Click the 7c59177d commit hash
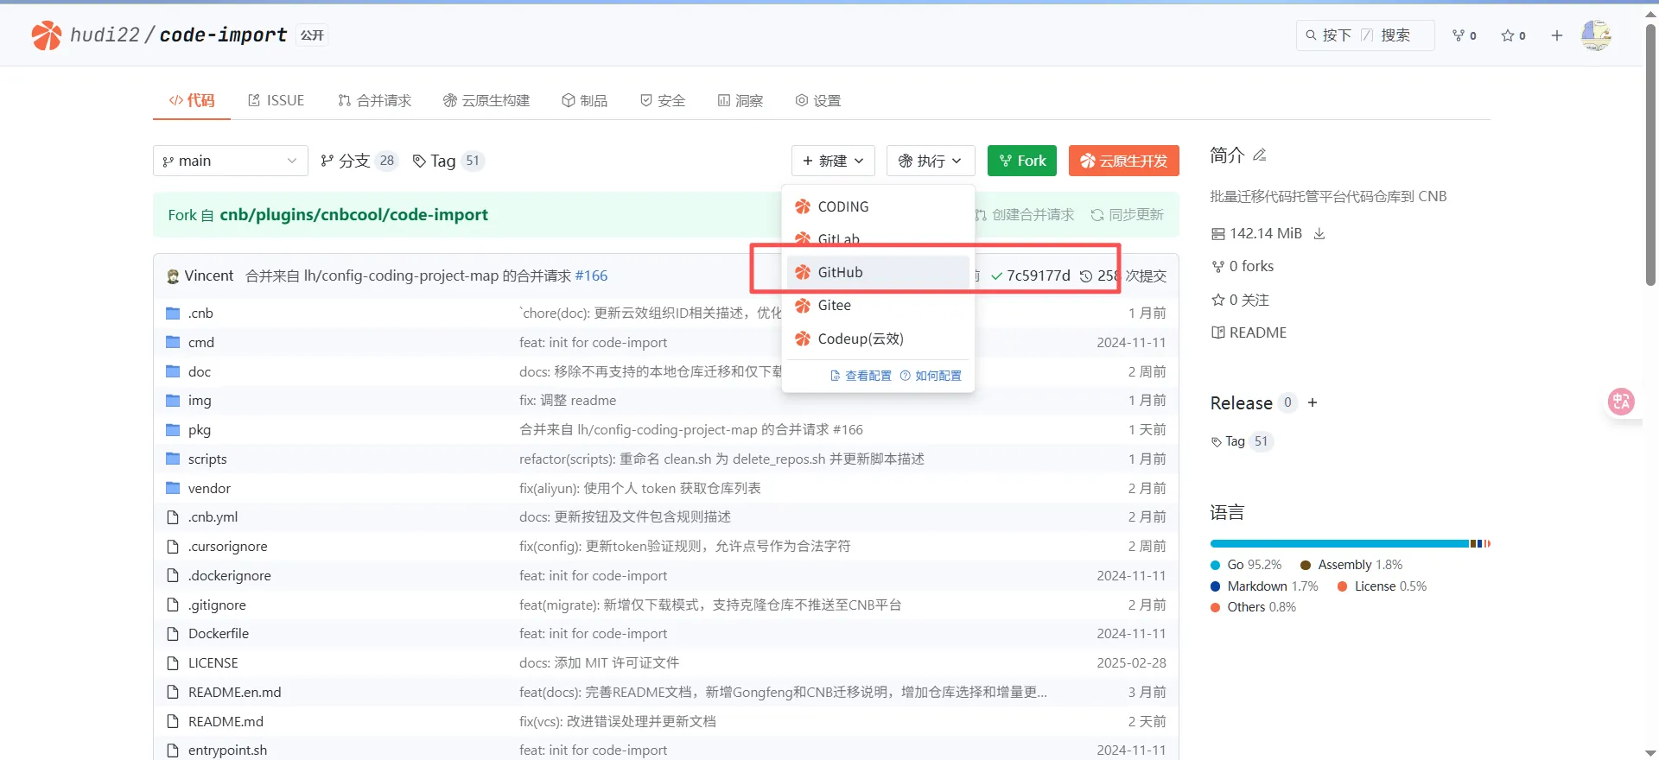Viewport: 1659px width, 760px height. click(1039, 276)
